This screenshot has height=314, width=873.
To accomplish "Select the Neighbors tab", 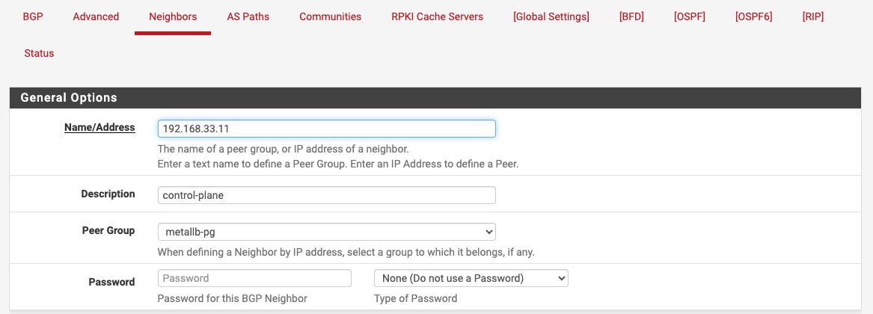I will (x=173, y=16).
